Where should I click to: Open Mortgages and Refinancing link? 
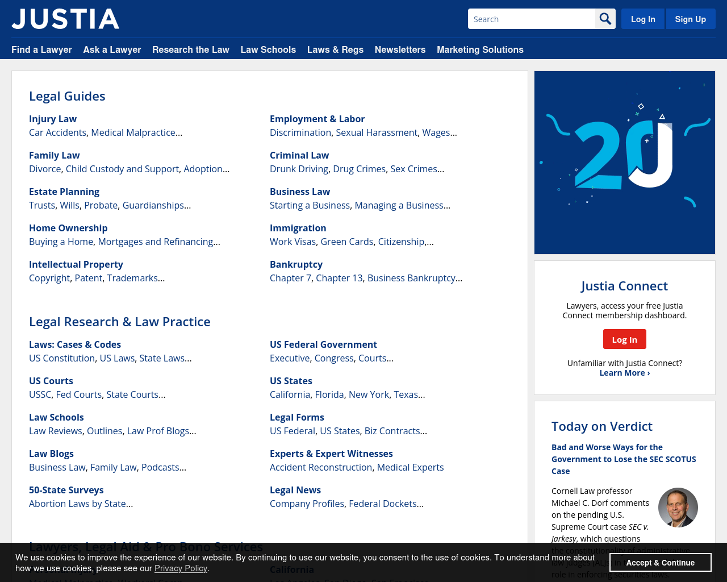156,242
